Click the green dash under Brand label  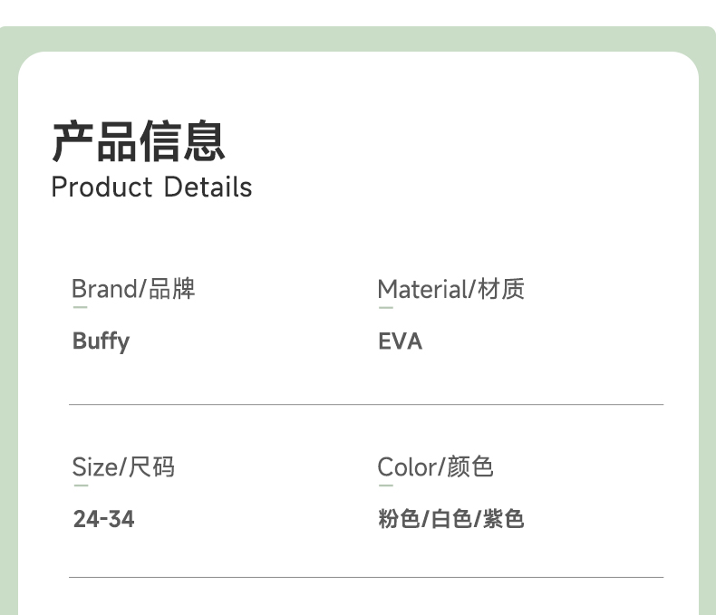click(x=80, y=308)
